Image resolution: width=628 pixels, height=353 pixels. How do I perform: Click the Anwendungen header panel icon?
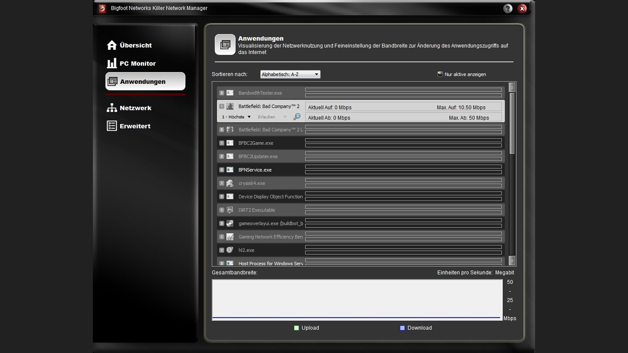(225, 45)
